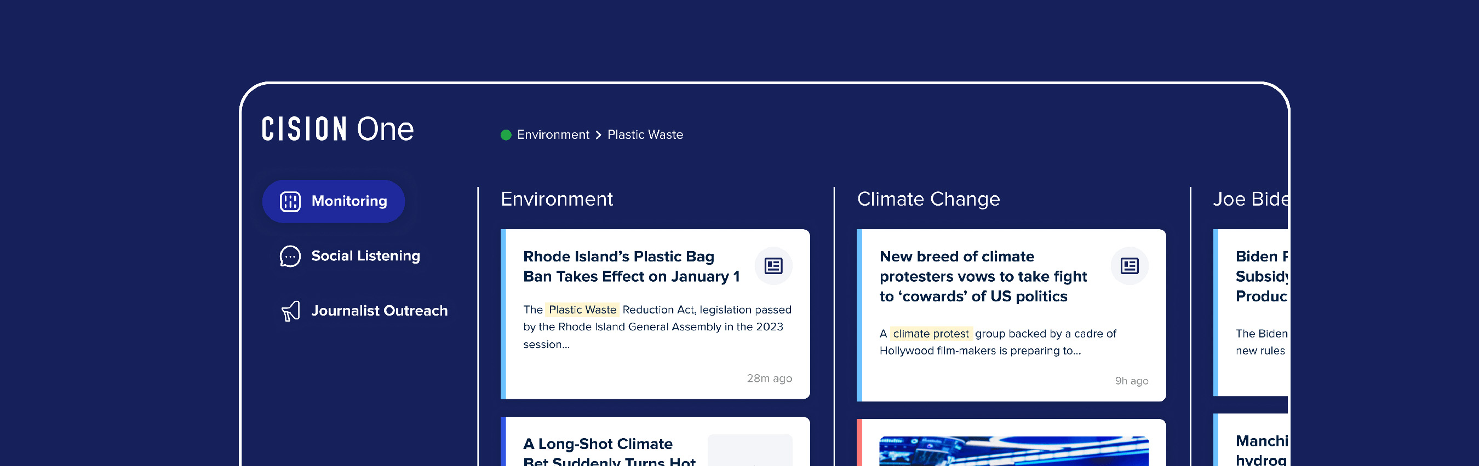The height and width of the screenshot is (466, 1479).
Task: Click the blue article image thumbnail
Action: pyautogui.click(x=1013, y=451)
